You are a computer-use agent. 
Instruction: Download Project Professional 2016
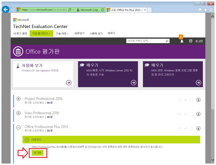tap(198, 100)
